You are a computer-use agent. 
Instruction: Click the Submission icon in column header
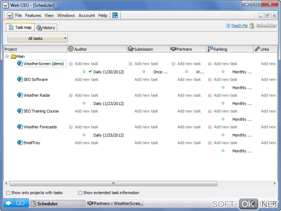point(131,49)
